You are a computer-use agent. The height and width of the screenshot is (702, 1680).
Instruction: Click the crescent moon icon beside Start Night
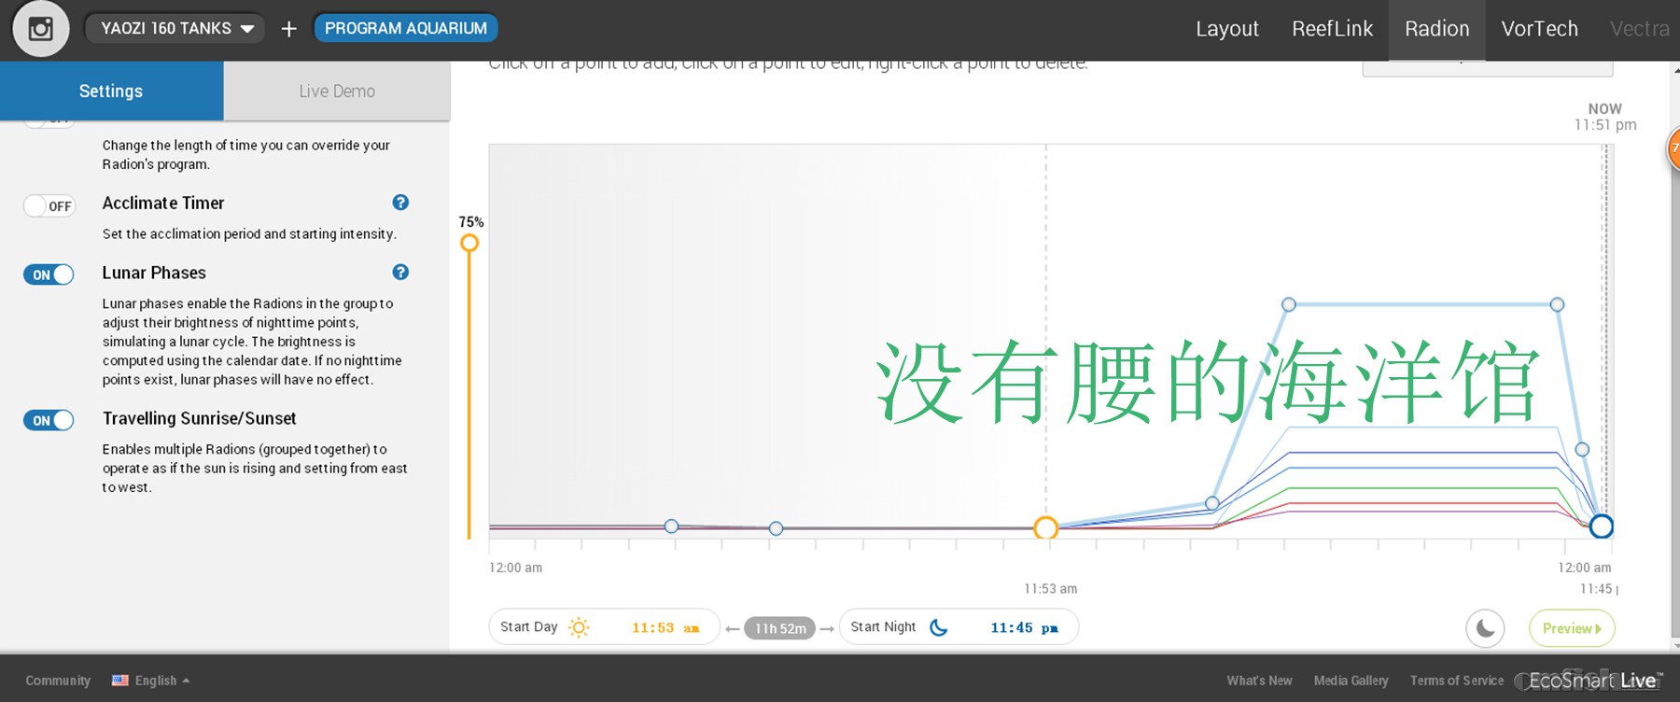(x=939, y=627)
